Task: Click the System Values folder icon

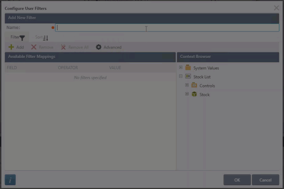Action: (x=188, y=68)
